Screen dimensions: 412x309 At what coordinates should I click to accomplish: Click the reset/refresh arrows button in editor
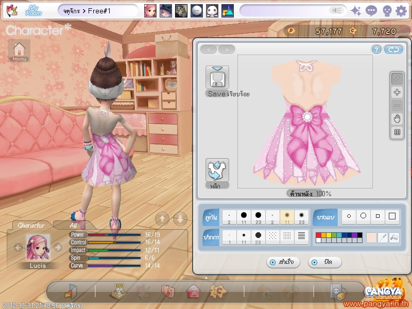pyautogui.click(x=393, y=49)
